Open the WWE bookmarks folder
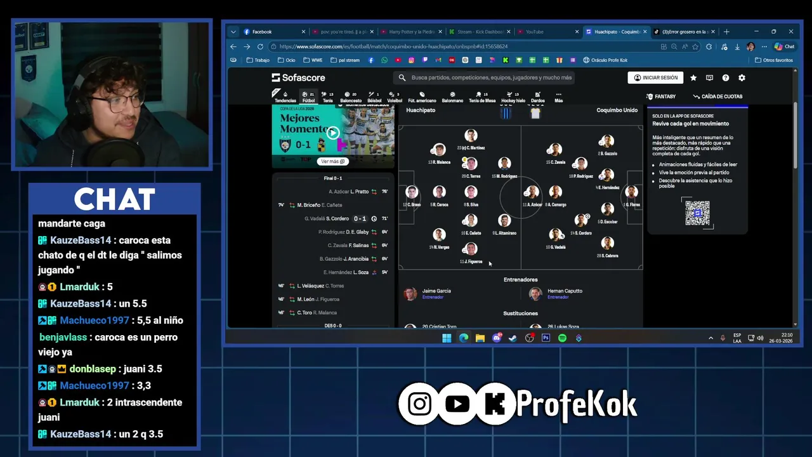Image resolution: width=812 pixels, height=457 pixels. tap(313, 60)
